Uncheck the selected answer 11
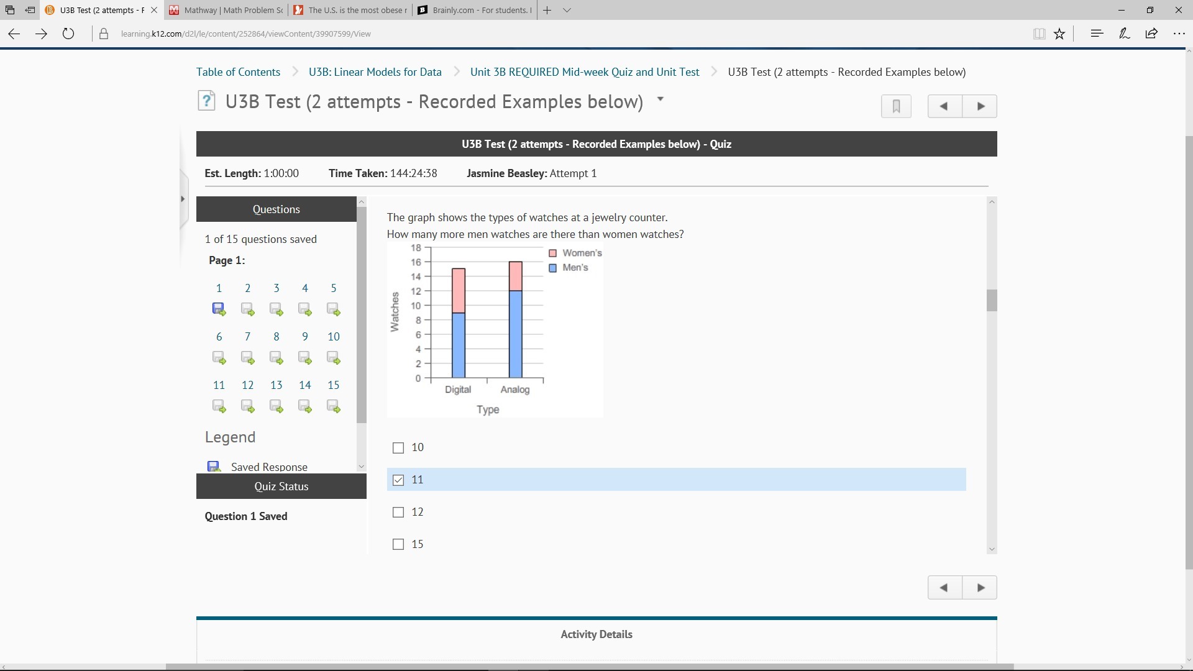This screenshot has width=1193, height=671. pos(398,480)
